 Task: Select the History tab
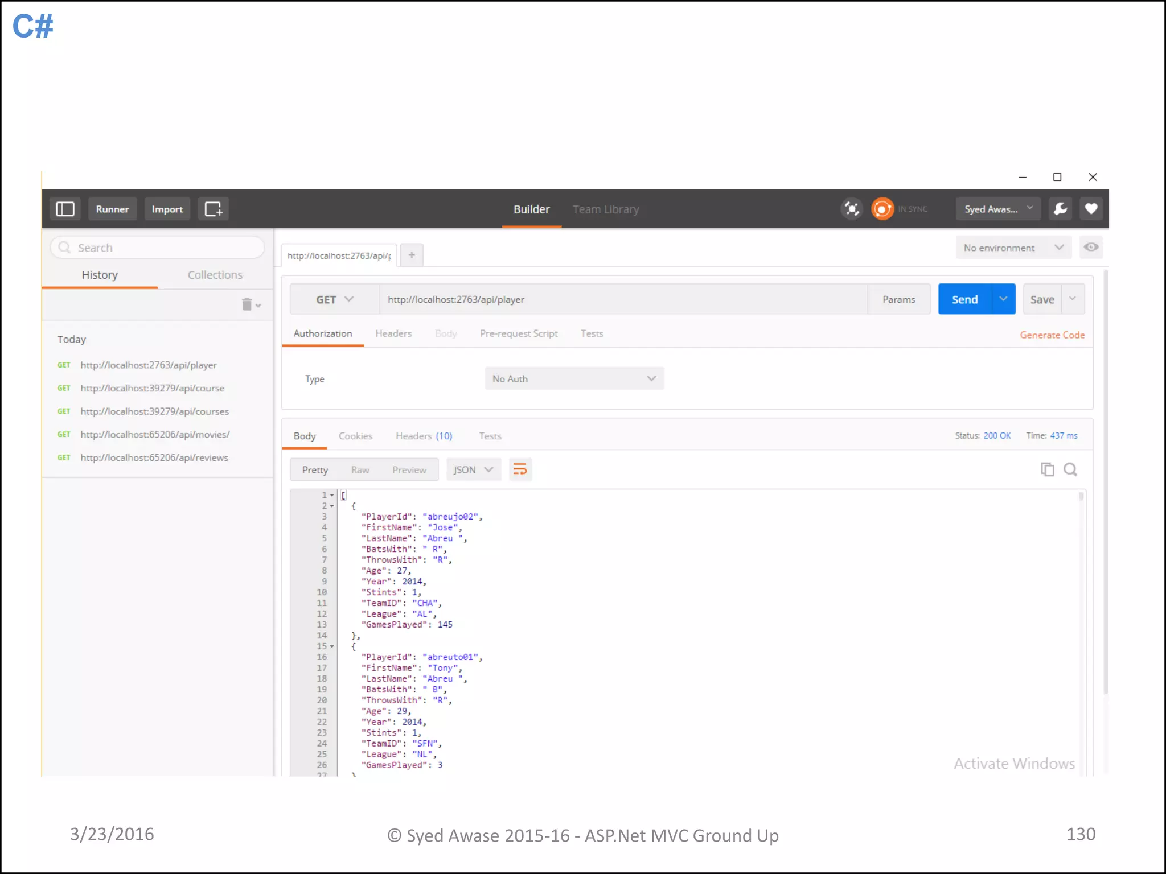pyautogui.click(x=100, y=275)
